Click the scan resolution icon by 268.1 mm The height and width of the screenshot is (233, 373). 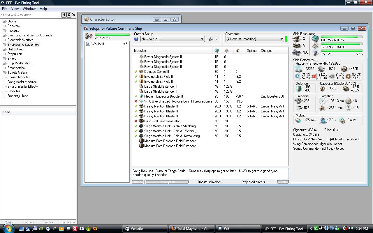point(322,108)
